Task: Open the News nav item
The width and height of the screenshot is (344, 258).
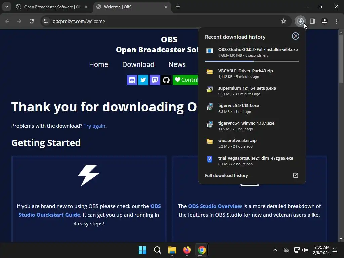Action: pyautogui.click(x=177, y=64)
